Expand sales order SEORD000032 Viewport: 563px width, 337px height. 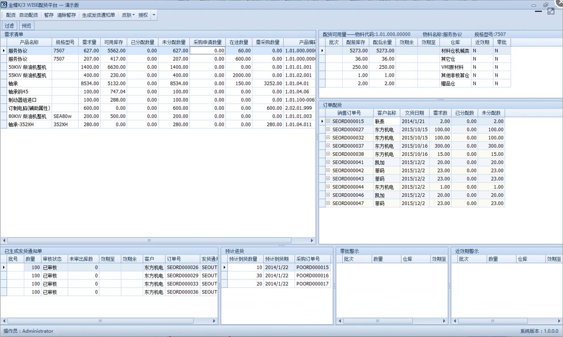(328, 137)
